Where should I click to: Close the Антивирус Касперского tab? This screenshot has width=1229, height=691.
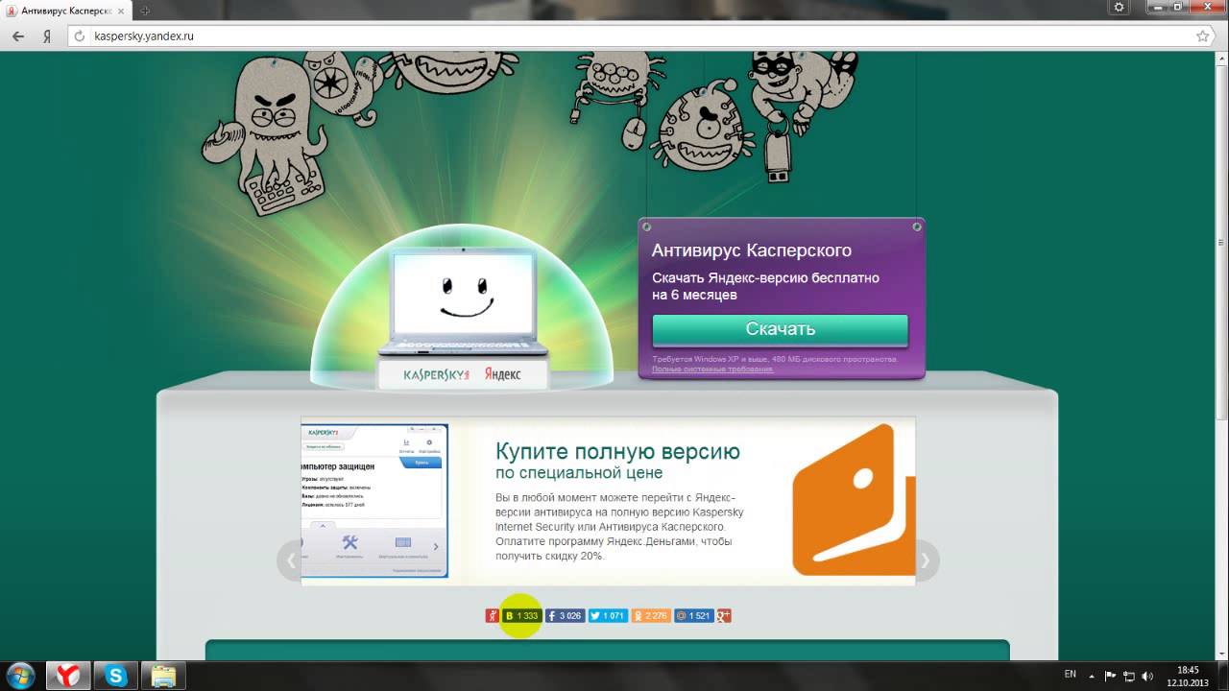[x=122, y=11]
